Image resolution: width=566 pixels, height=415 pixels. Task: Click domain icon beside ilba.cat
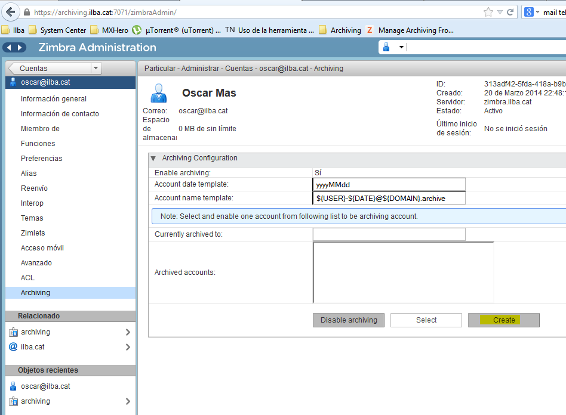pyautogui.click(x=13, y=347)
